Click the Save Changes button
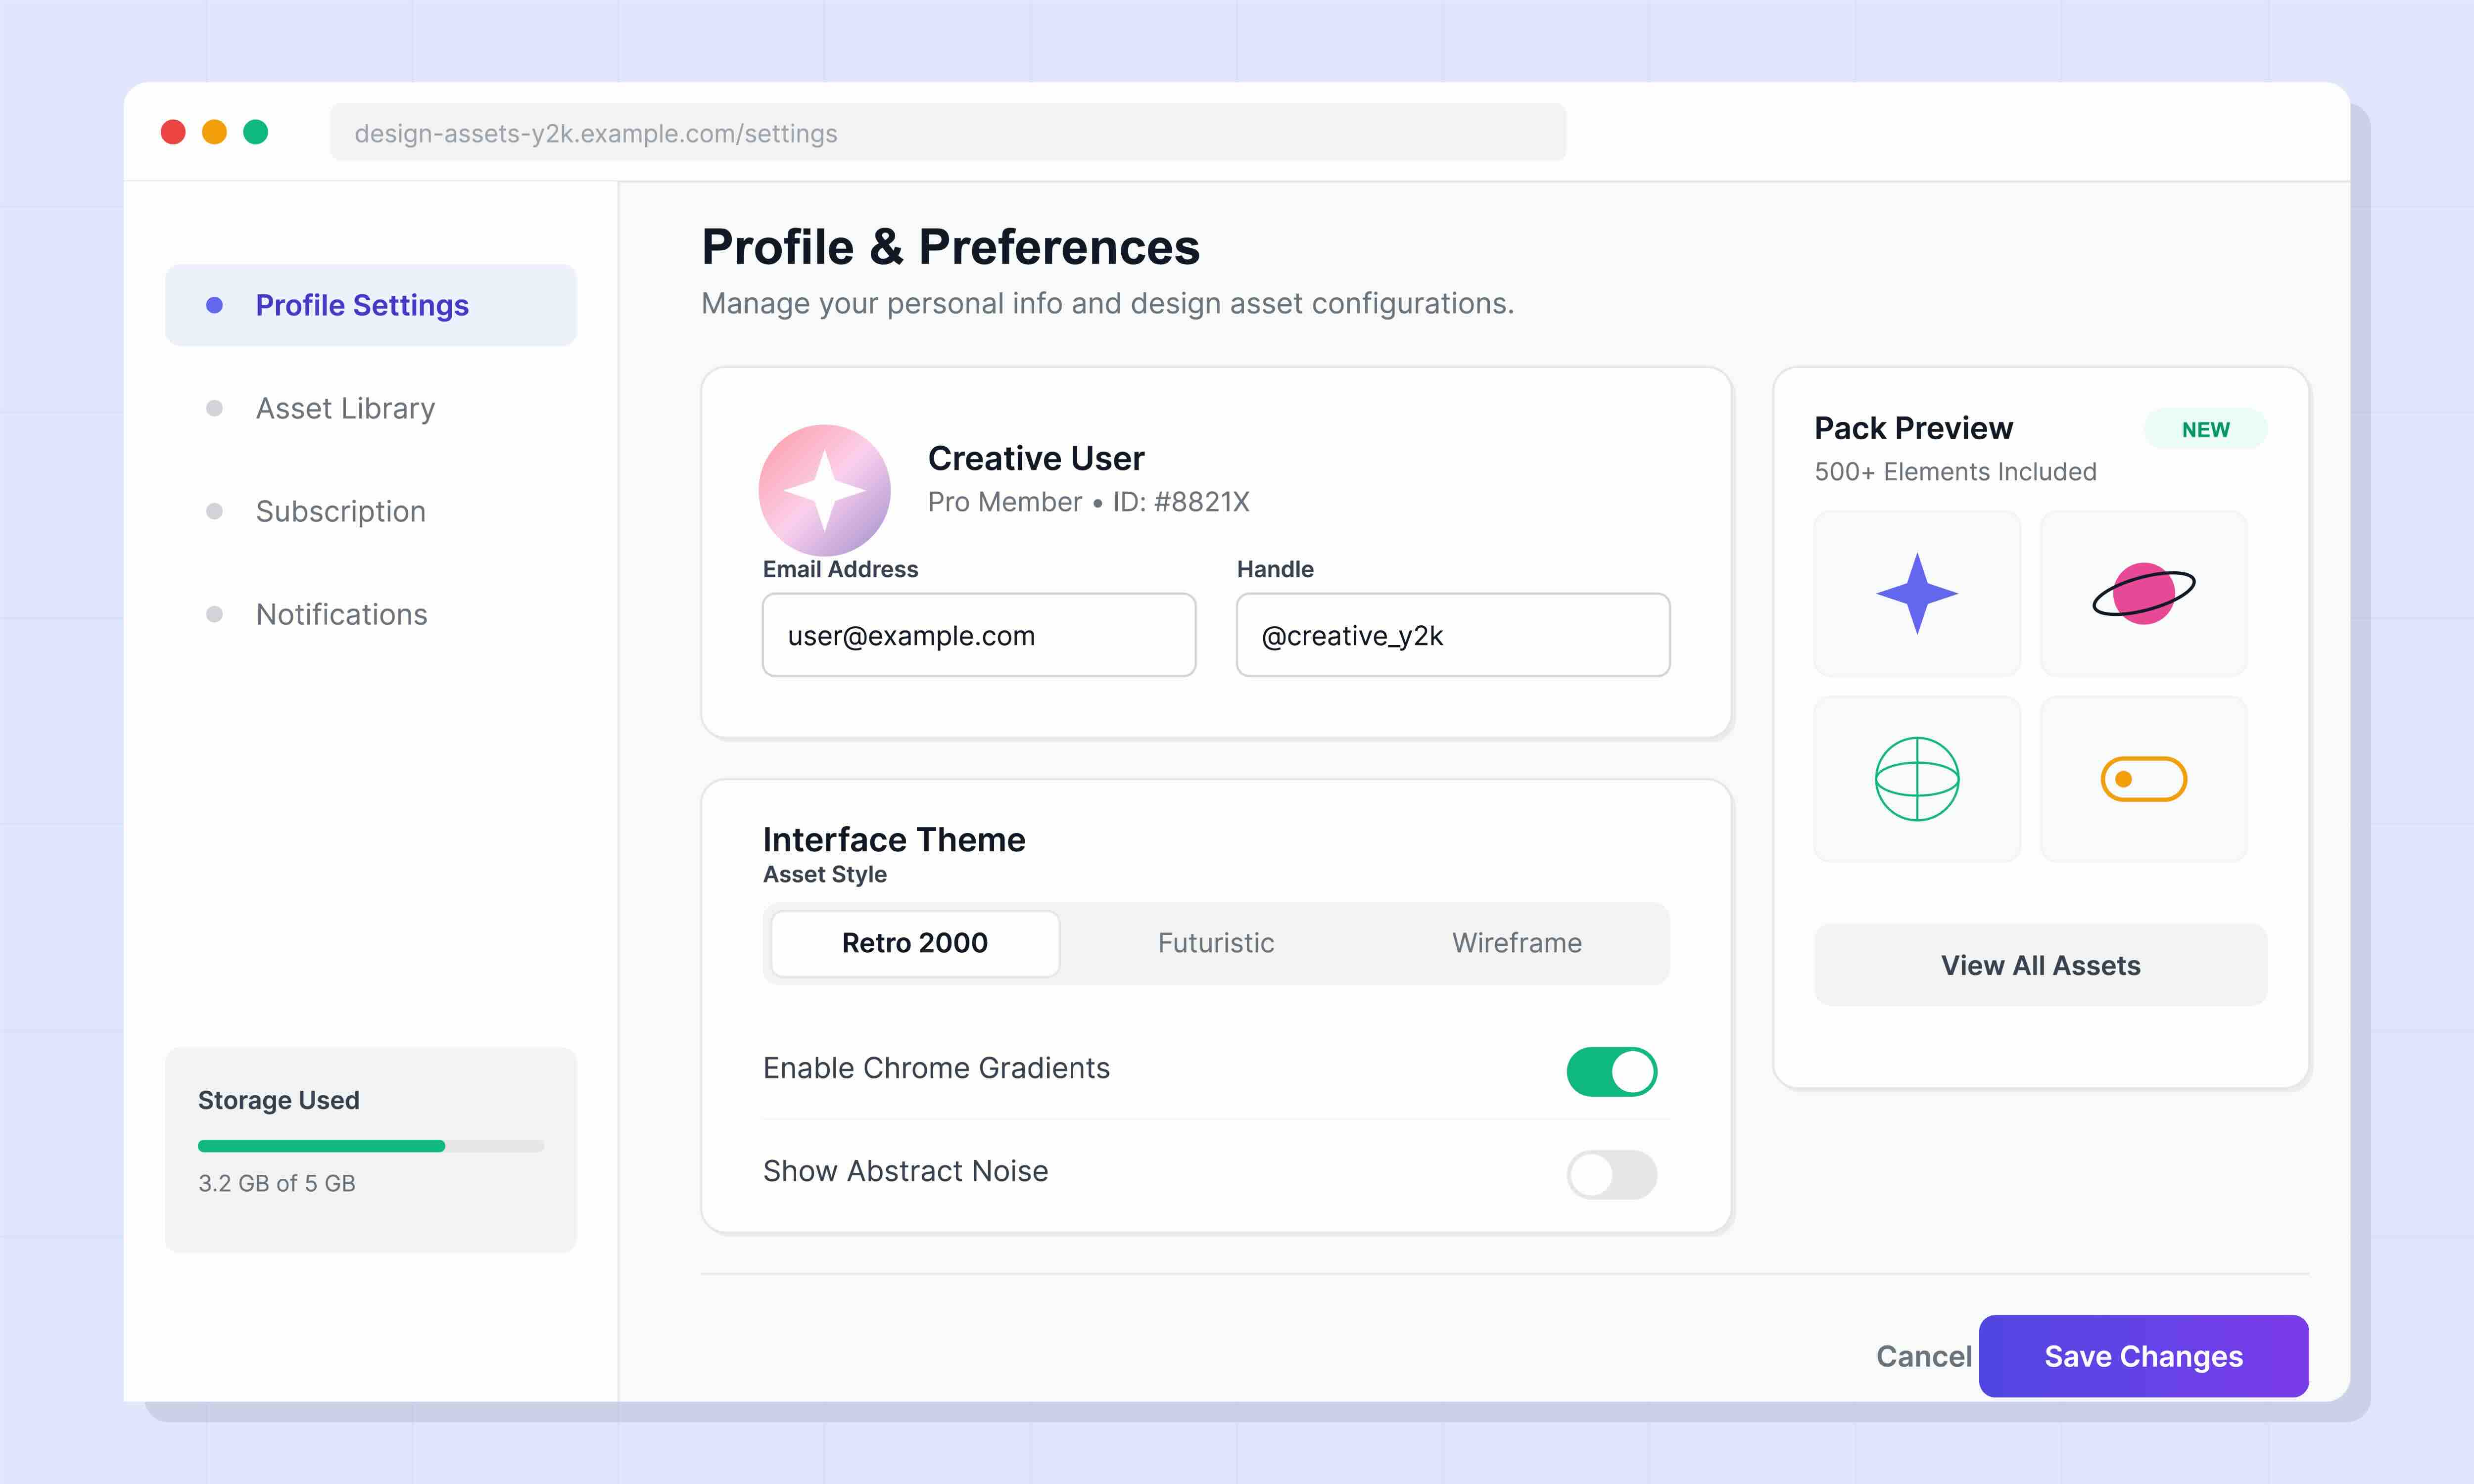This screenshot has width=2474, height=1484. point(2143,1356)
